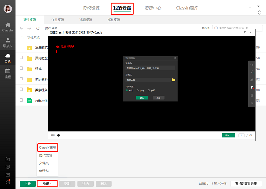266x189 pixels.
Task: Select the .png file type radio
Action: tap(138, 90)
